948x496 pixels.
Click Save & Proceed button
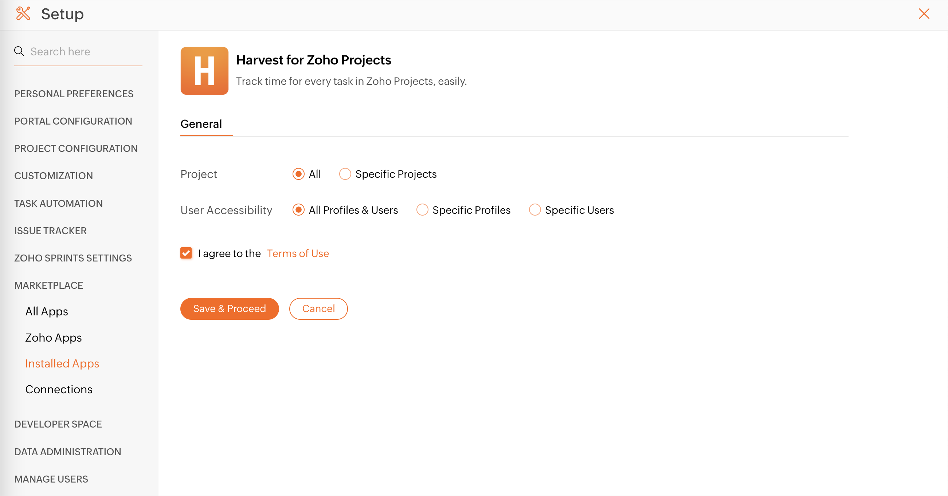[229, 309]
